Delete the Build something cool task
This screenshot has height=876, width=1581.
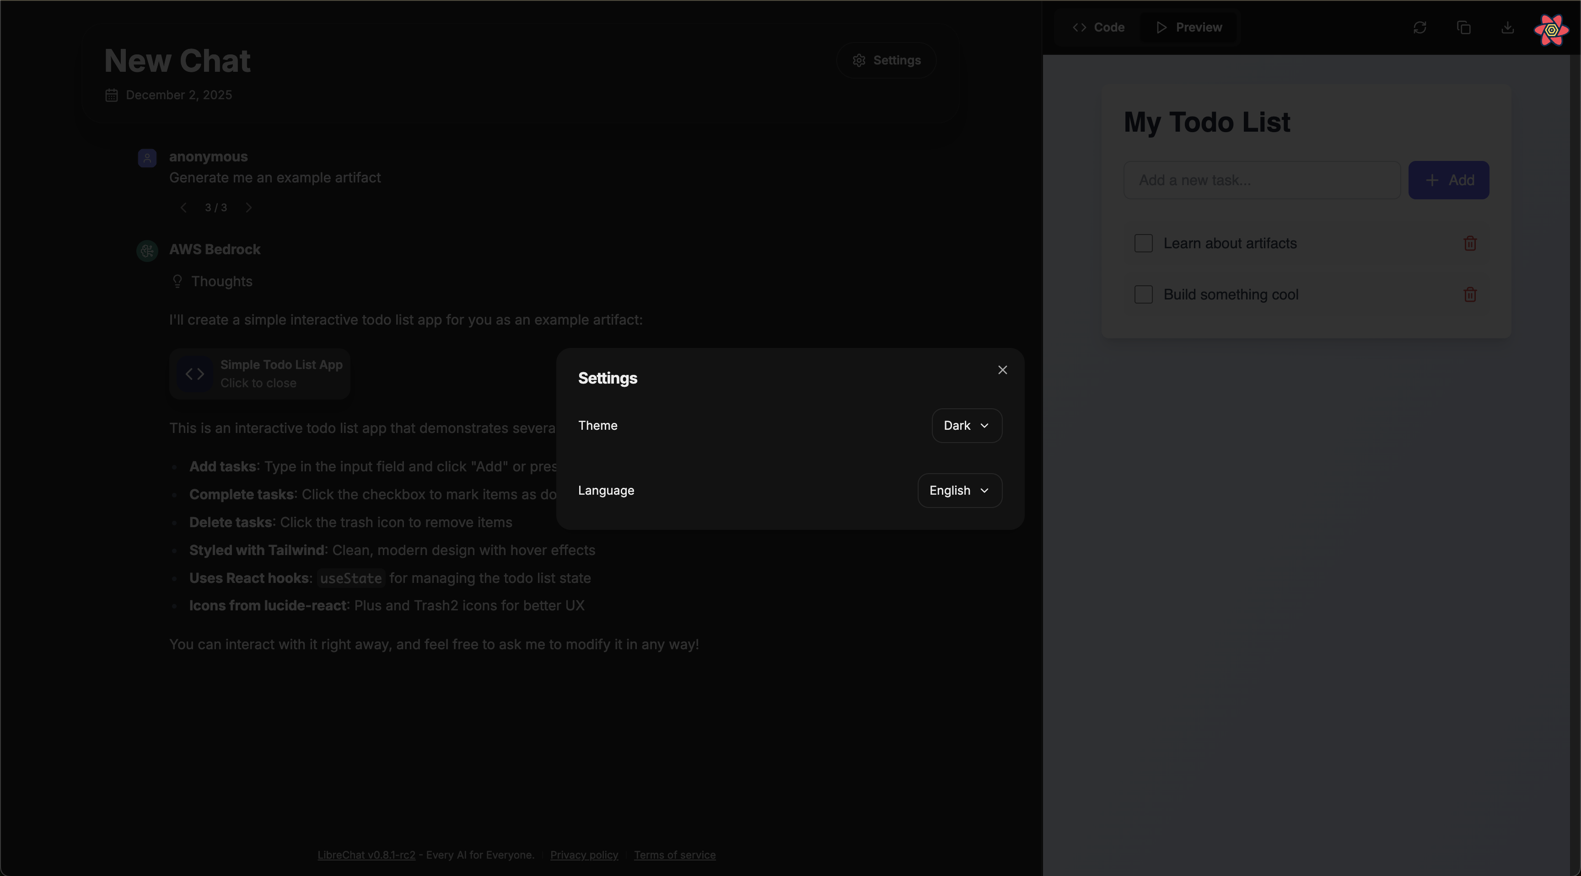[1469, 294]
